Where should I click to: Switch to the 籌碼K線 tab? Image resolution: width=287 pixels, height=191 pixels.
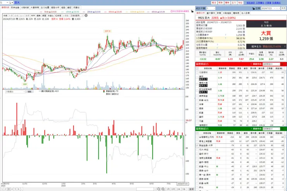(x=5, y=7)
